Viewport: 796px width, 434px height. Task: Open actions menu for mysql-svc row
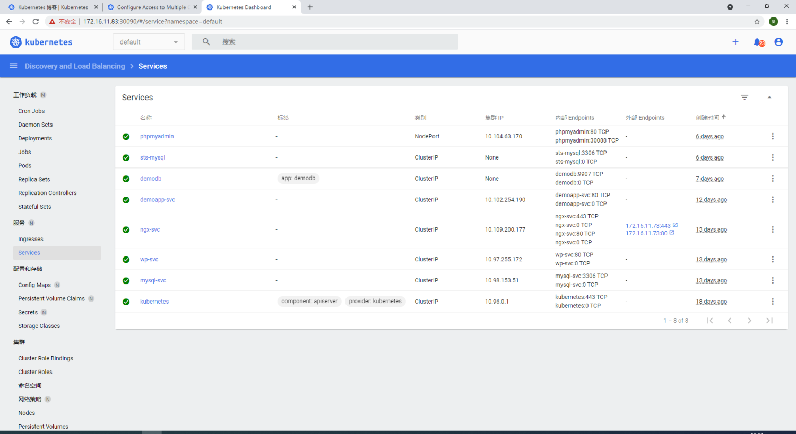tap(773, 280)
